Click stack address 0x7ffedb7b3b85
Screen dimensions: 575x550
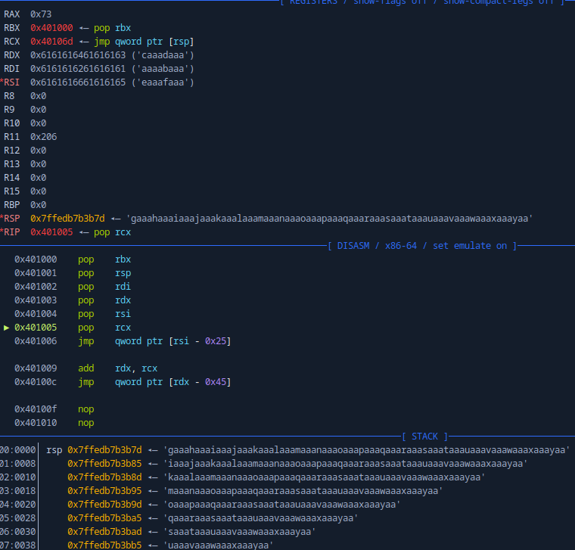(x=104, y=464)
